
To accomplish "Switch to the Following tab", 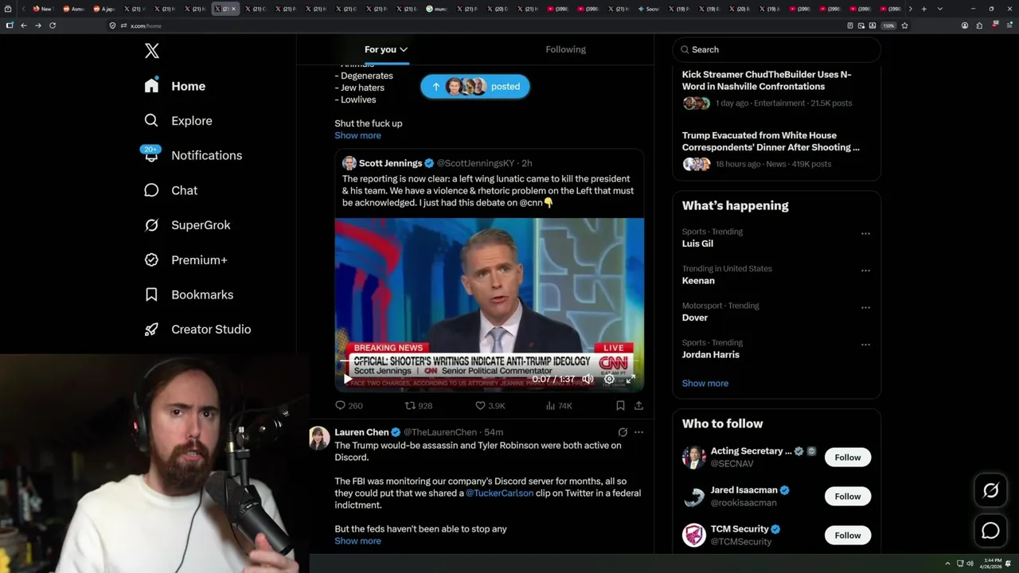I will [565, 49].
